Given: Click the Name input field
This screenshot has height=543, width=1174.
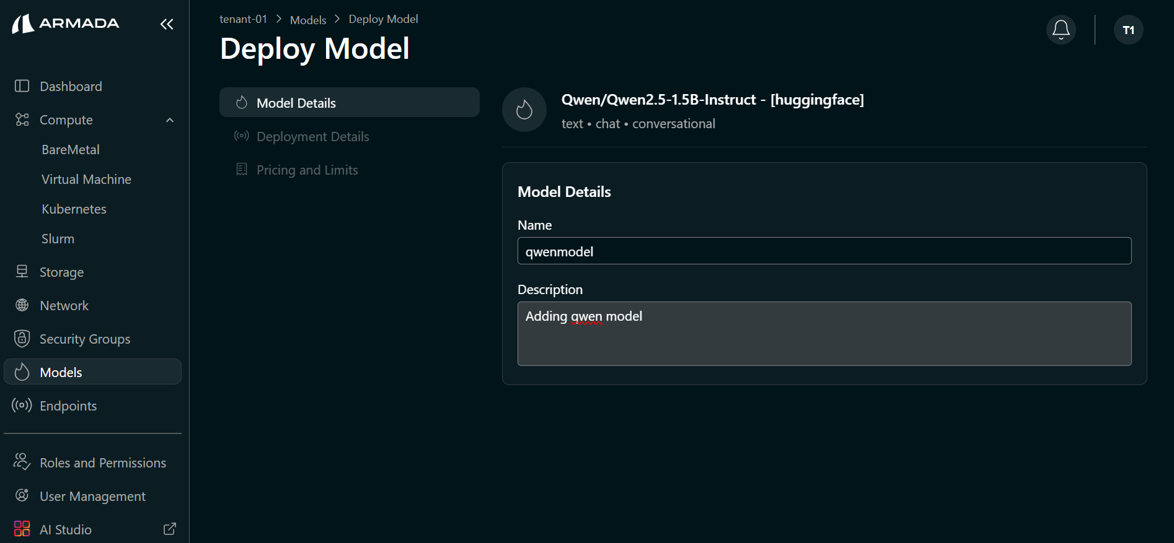Looking at the screenshot, I should click(824, 251).
